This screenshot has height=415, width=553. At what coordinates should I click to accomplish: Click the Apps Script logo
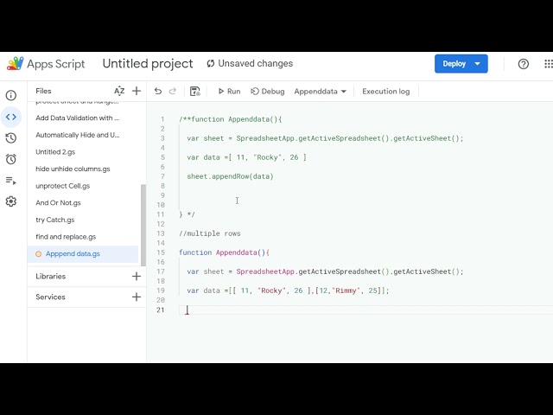16,63
